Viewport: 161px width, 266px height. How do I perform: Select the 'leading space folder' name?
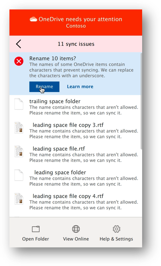(x=60, y=172)
